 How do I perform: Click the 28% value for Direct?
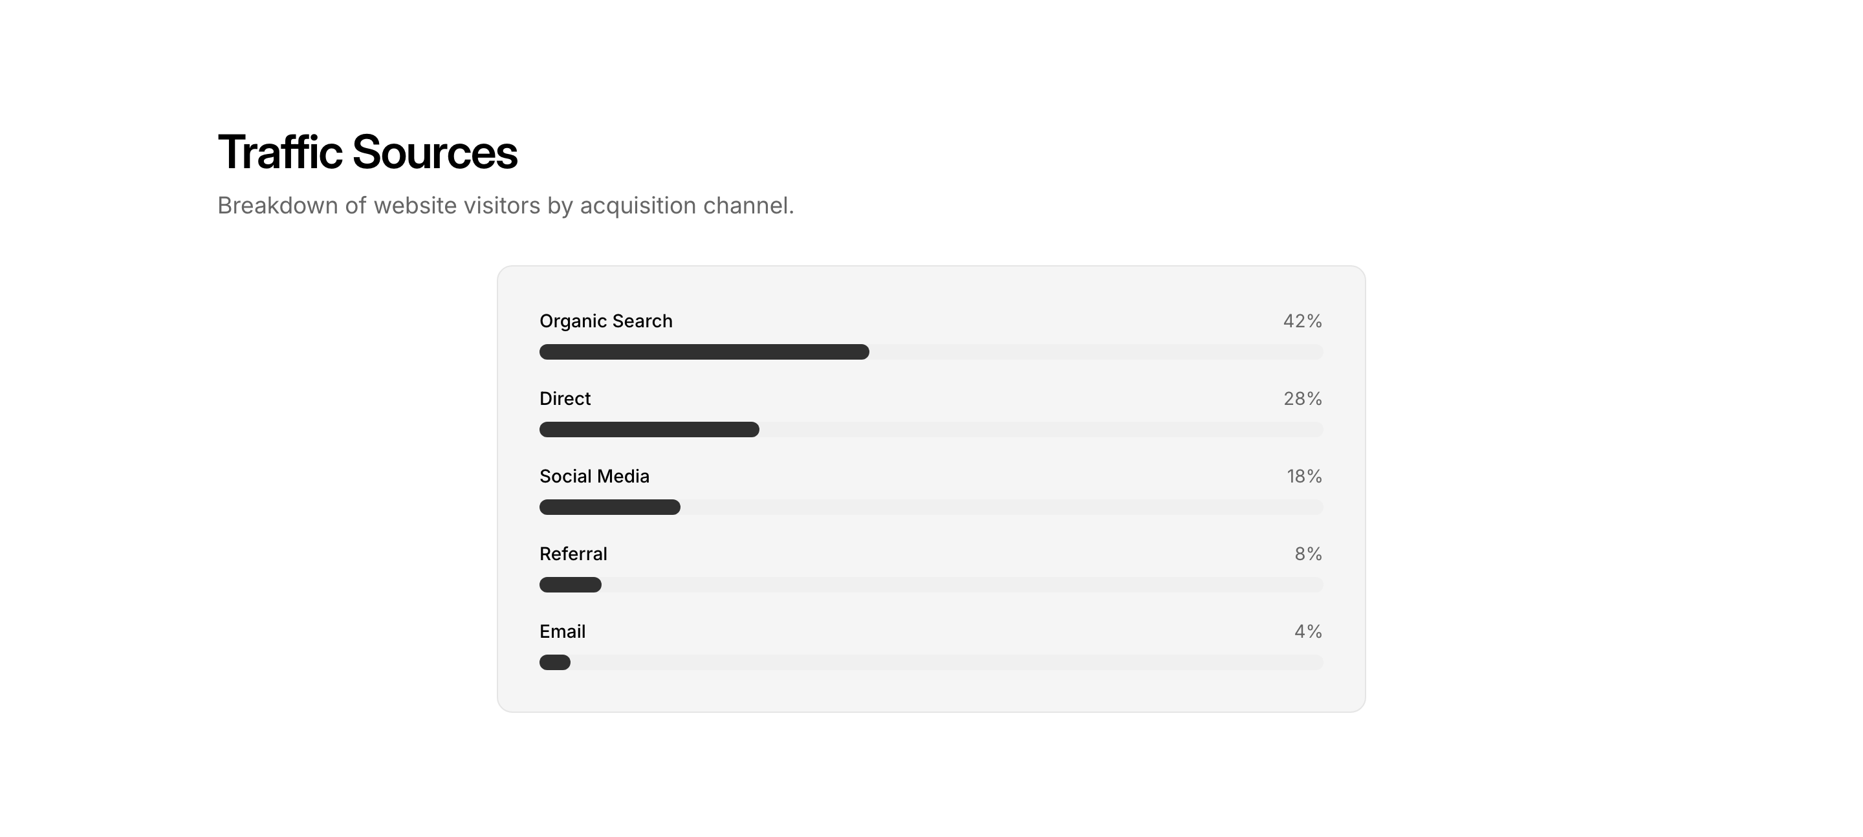click(x=1302, y=398)
